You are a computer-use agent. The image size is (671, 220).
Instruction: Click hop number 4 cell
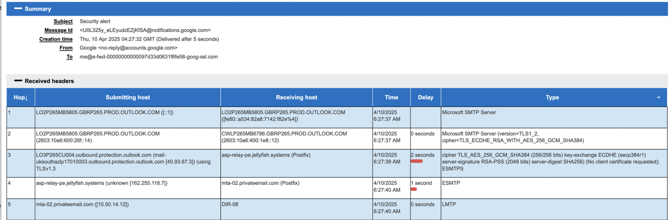point(21,187)
